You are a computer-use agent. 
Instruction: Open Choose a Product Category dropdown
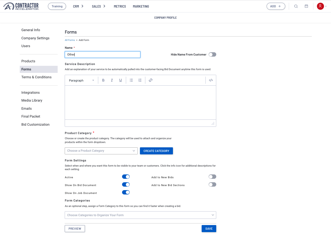tap(101, 151)
